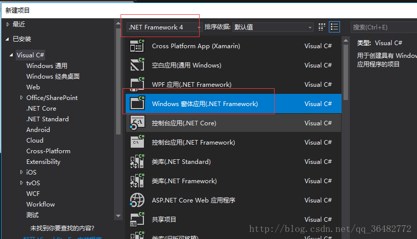Click the 已安装 label
The image size is (417, 239).
click(x=22, y=39)
